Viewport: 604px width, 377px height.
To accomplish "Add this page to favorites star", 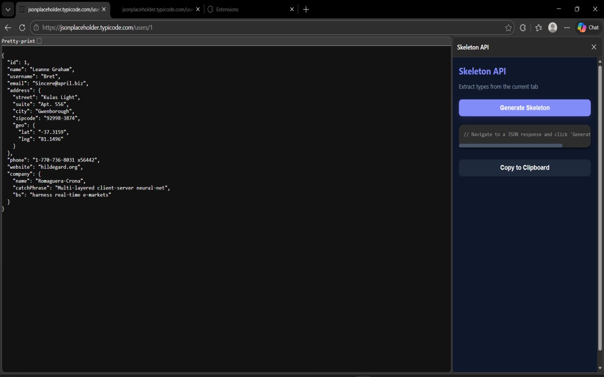I will coord(508,28).
